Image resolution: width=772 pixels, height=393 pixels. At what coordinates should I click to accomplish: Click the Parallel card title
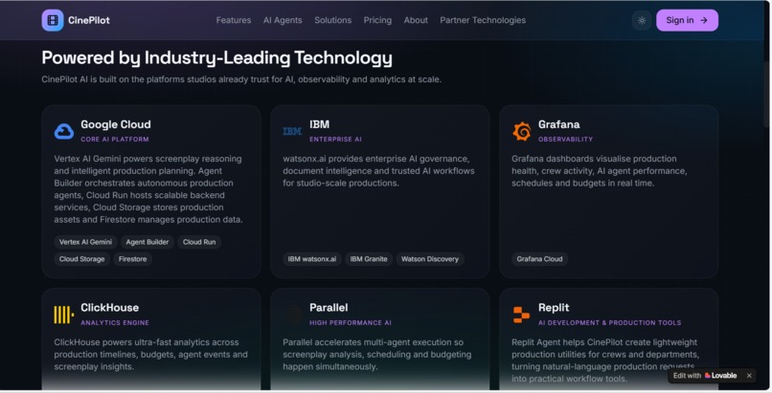point(329,308)
